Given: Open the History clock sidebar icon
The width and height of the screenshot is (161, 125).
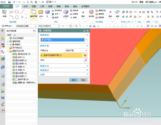Looking at the screenshot, I should pos(3,84).
